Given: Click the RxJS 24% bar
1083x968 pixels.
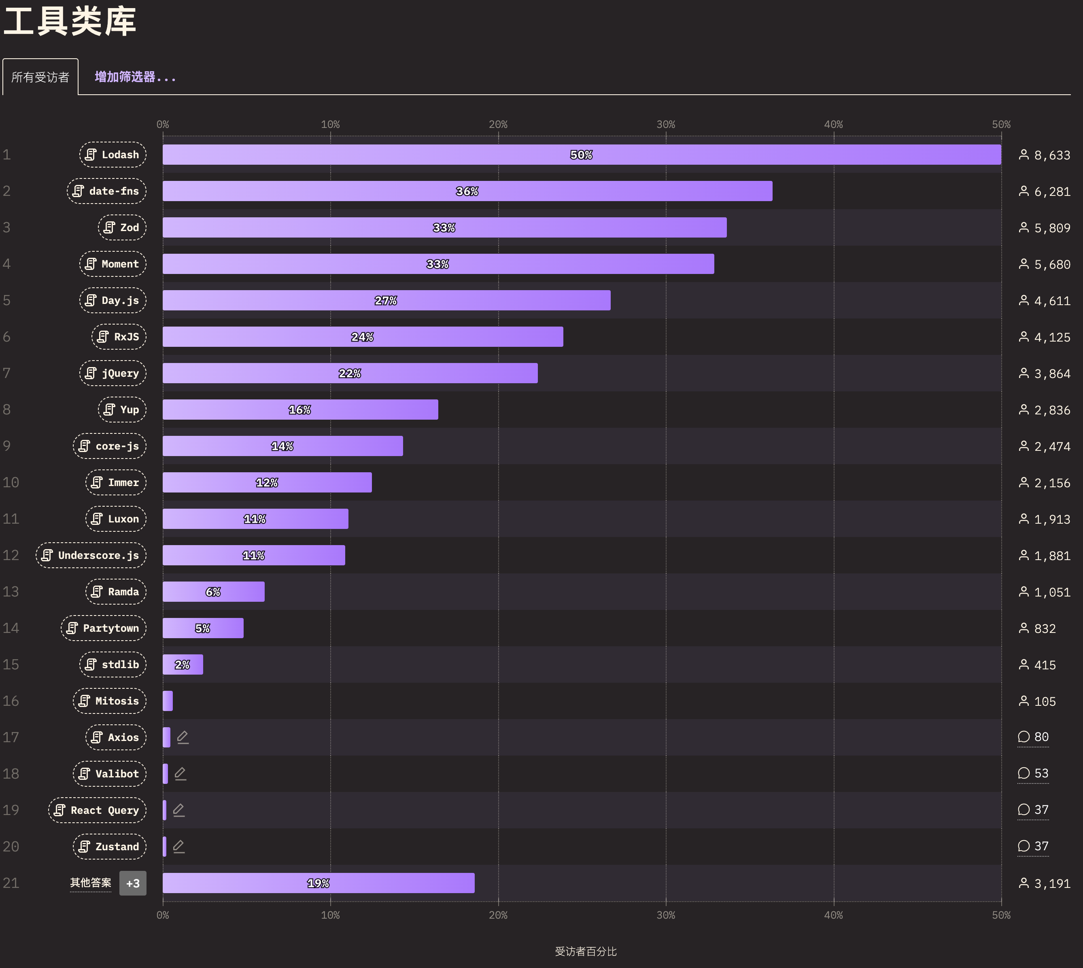Looking at the screenshot, I should point(363,337).
